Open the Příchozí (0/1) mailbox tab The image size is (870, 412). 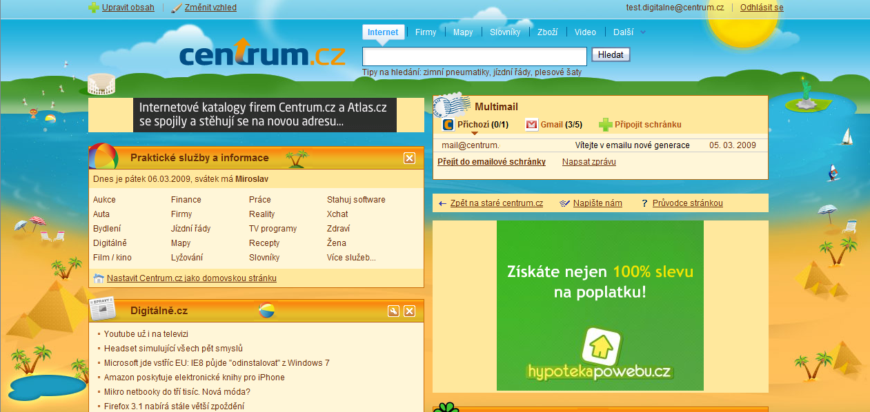point(483,125)
